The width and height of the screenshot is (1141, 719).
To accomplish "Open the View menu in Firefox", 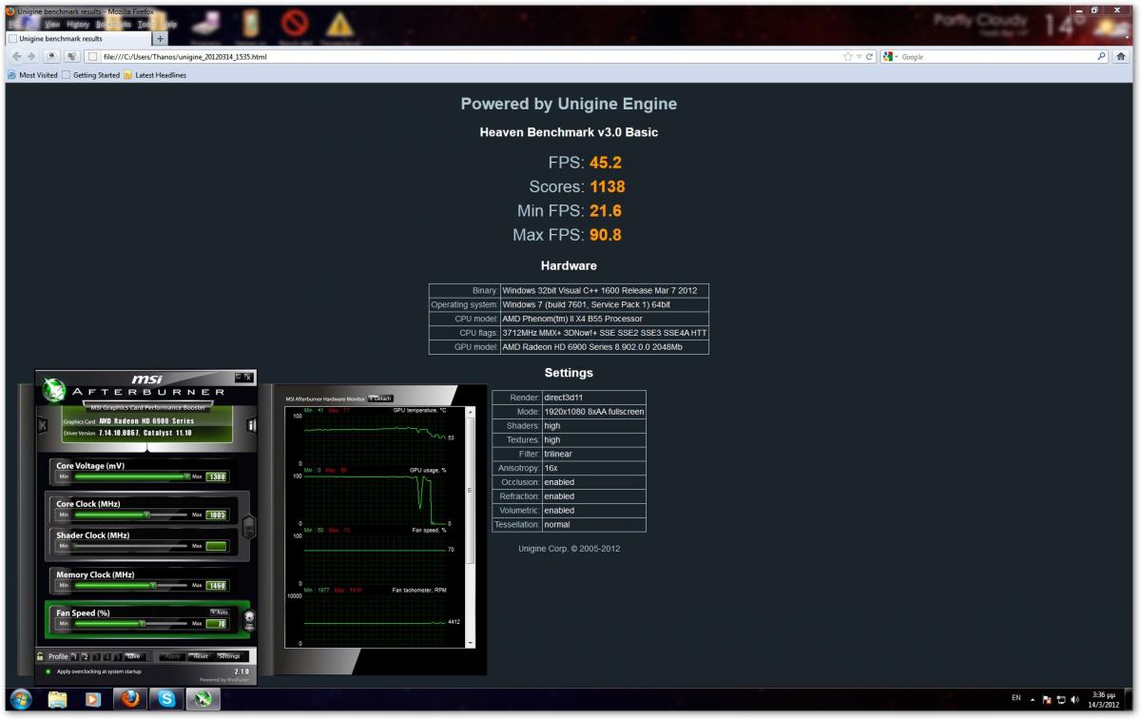I will 52,23.
